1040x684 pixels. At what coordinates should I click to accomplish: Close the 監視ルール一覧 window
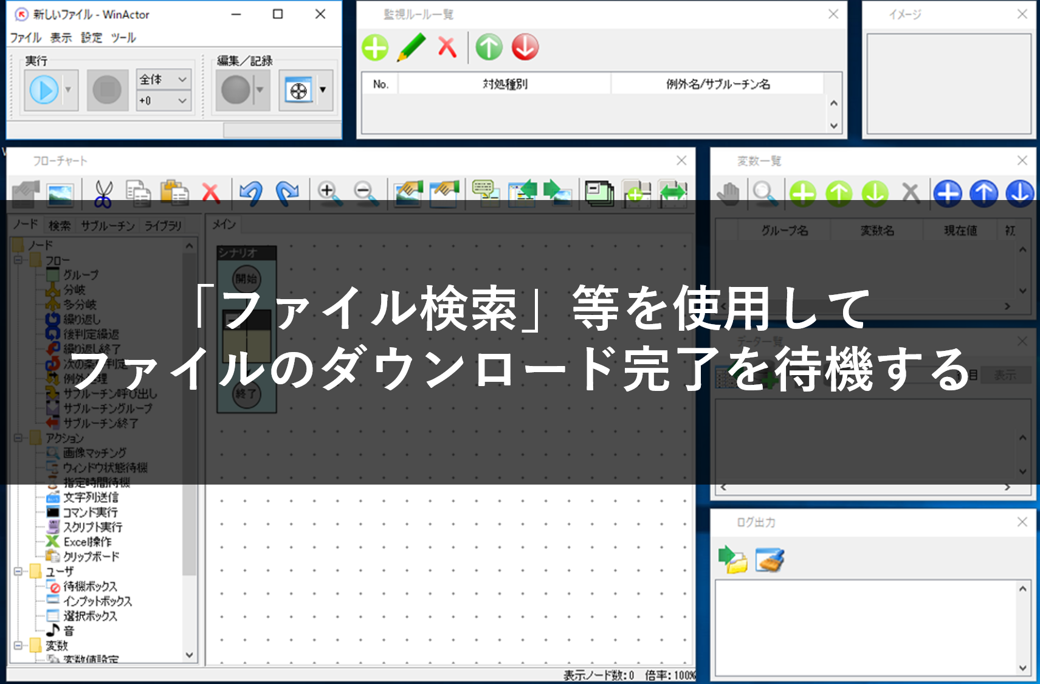[833, 14]
